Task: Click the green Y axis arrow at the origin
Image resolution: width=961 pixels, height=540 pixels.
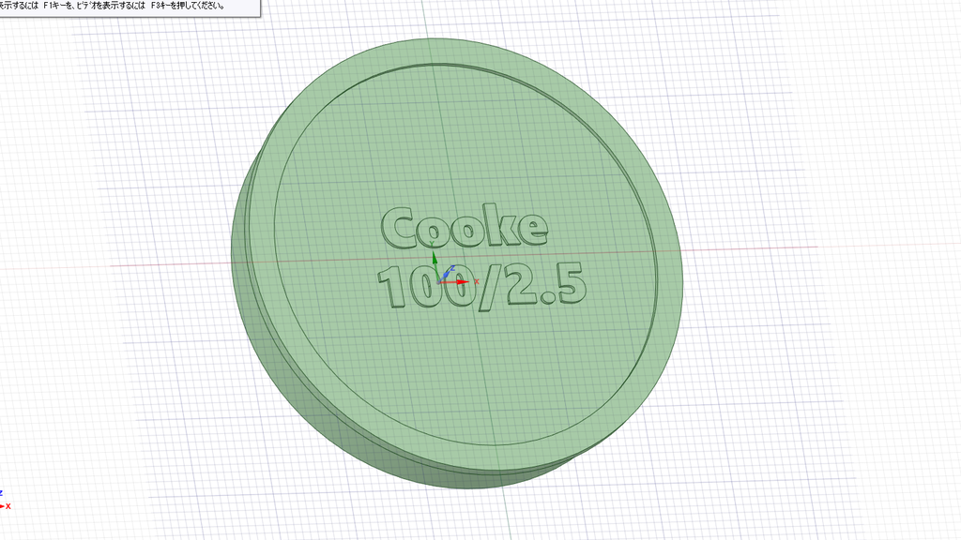Action: pos(434,261)
